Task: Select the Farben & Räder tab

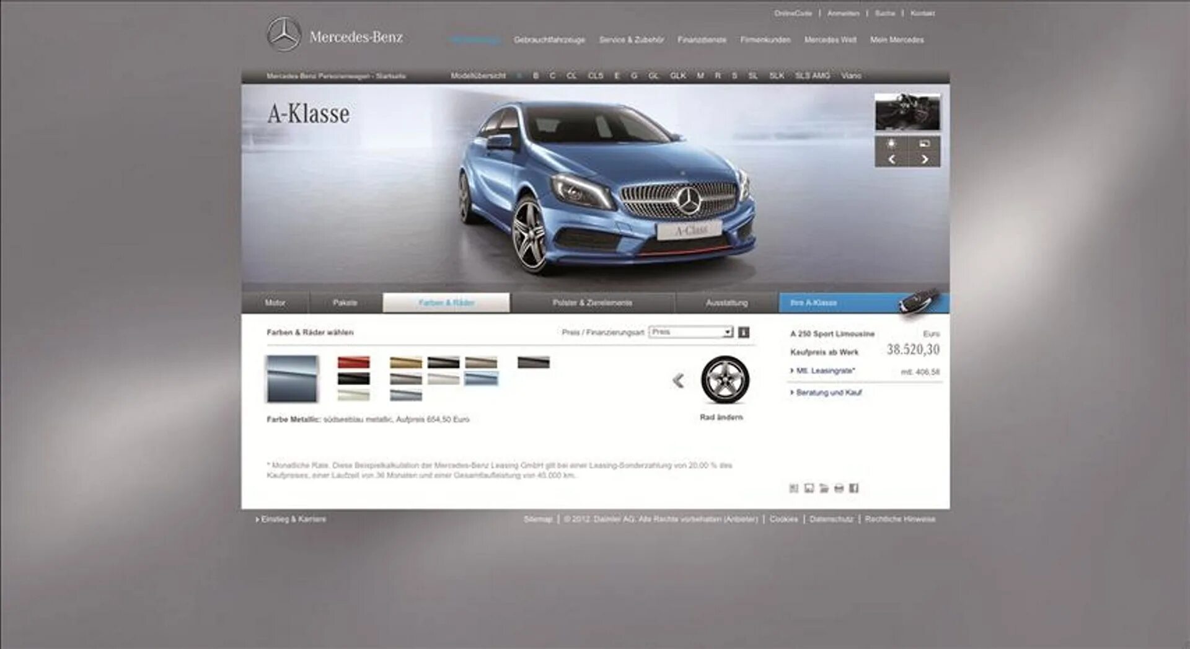Action: click(446, 303)
